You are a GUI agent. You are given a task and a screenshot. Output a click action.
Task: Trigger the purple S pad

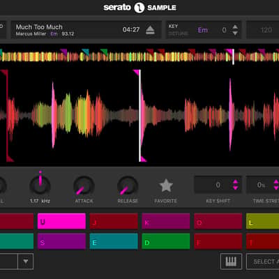61,241
